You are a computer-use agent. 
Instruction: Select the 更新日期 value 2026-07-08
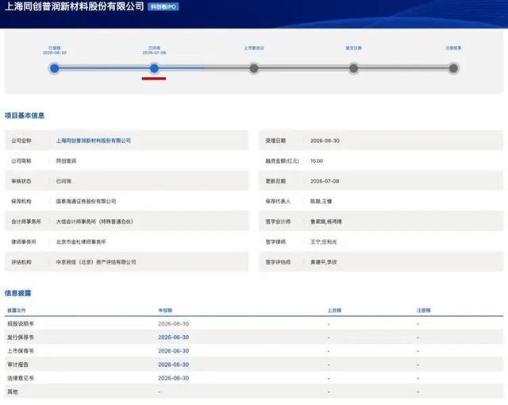click(x=325, y=181)
